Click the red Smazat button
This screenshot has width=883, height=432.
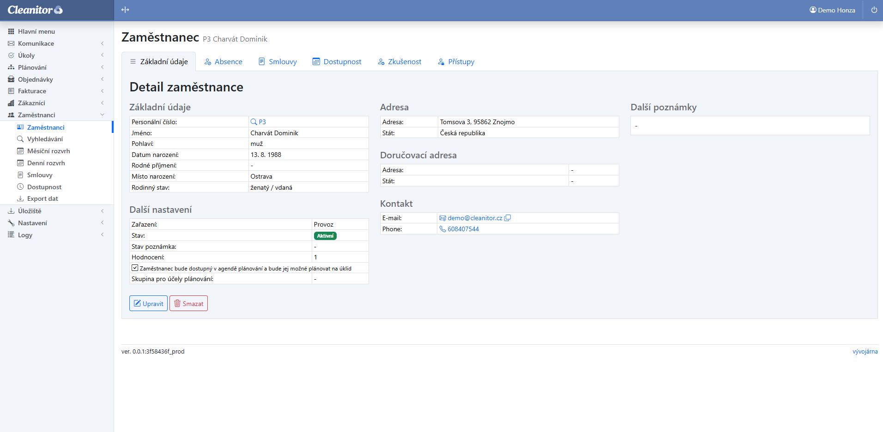pyautogui.click(x=188, y=303)
